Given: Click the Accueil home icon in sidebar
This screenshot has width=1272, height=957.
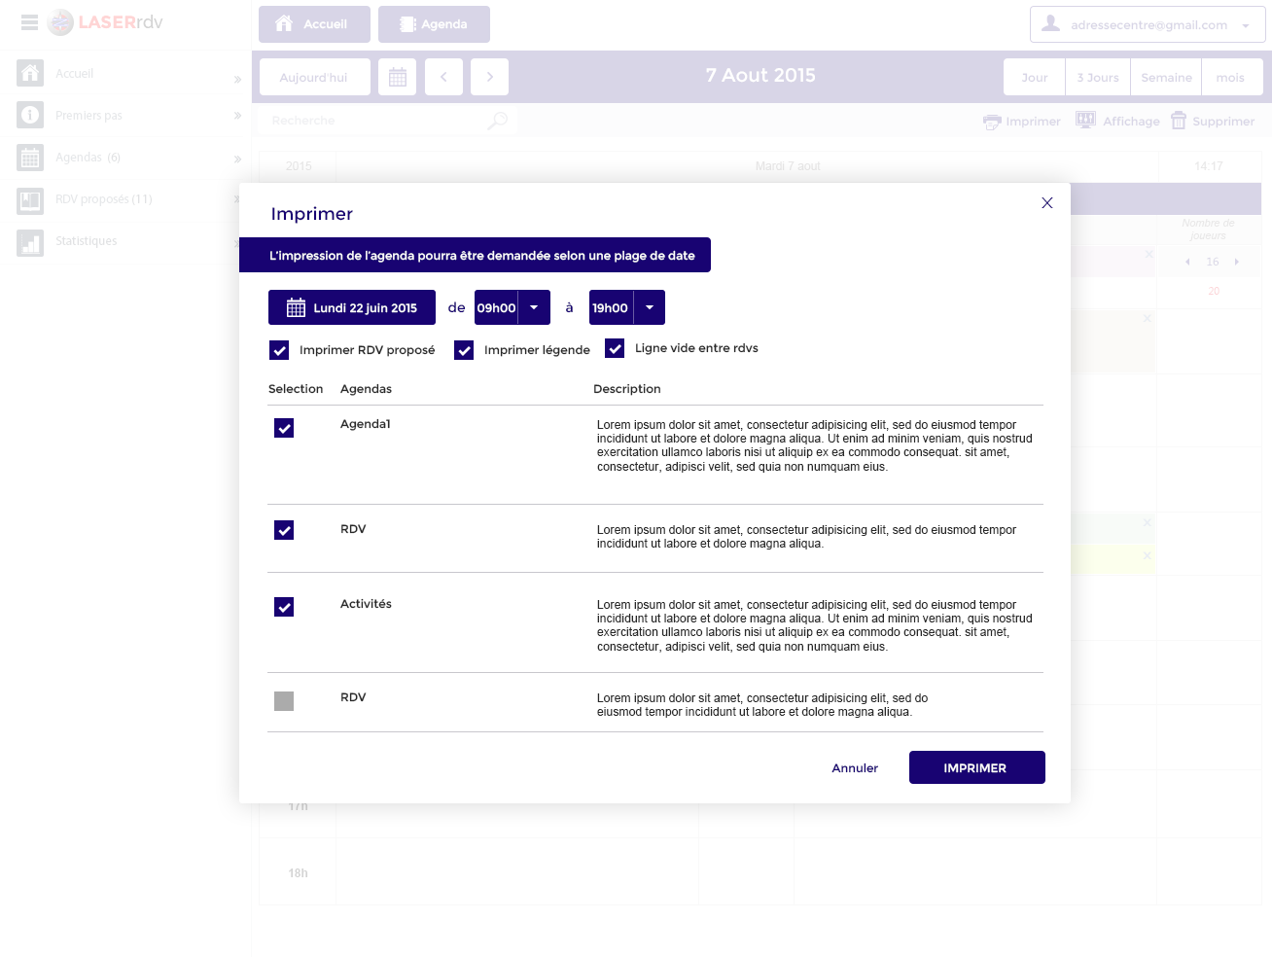Looking at the screenshot, I should coord(30,73).
